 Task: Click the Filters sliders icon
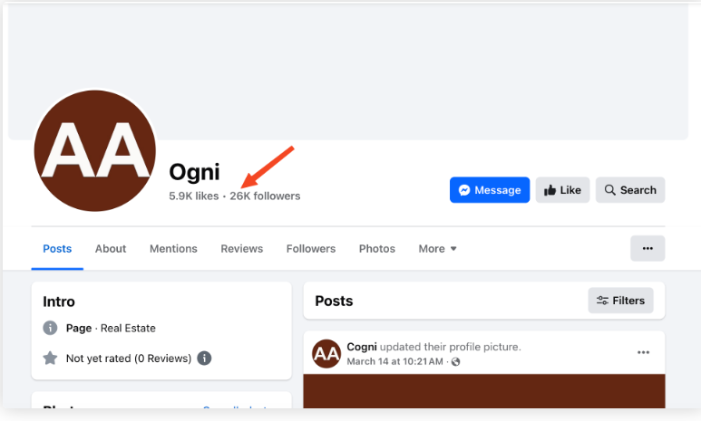click(602, 301)
